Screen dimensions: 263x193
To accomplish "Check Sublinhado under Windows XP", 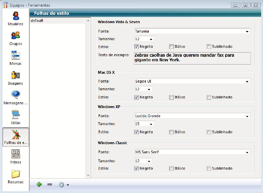I will click(209, 132).
